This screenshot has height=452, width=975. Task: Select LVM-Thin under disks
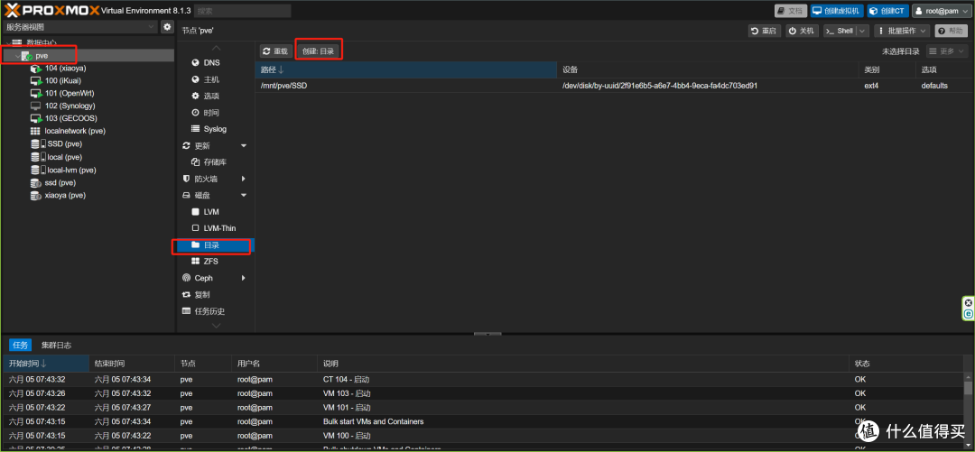click(217, 228)
